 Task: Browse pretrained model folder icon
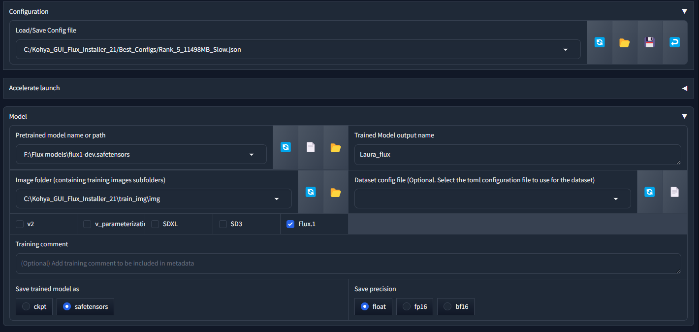[x=336, y=147]
